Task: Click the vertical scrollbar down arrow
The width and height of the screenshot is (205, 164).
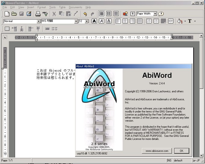Action: pyautogui.click(x=201, y=156)
